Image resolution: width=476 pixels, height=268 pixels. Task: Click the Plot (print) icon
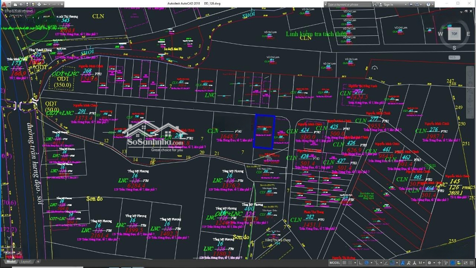tap(40, 4)
